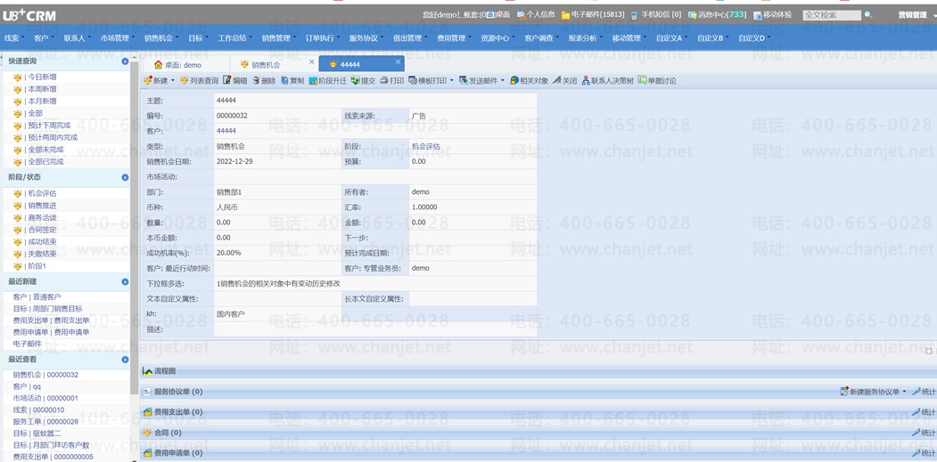The height and width of the screenshot is (462, 937).
Task: Open 手机短信 in the top bar
Action: pos(655,15)
